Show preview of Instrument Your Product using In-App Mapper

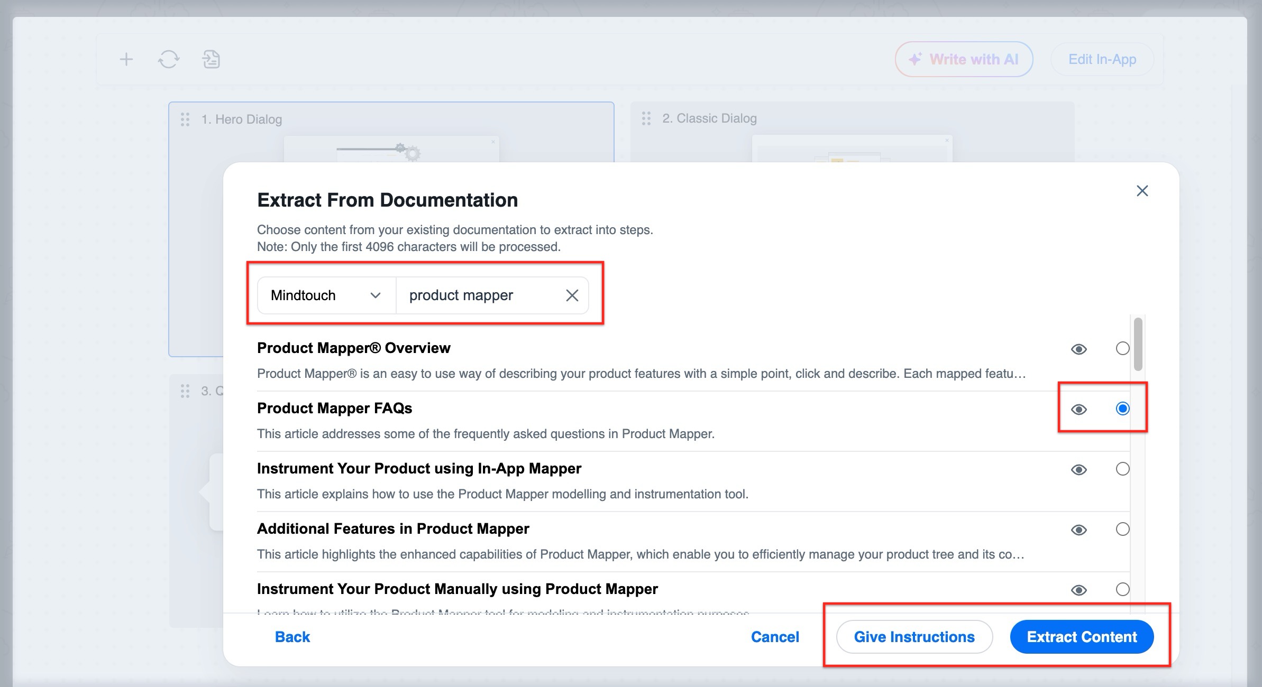coord(1079,469)
